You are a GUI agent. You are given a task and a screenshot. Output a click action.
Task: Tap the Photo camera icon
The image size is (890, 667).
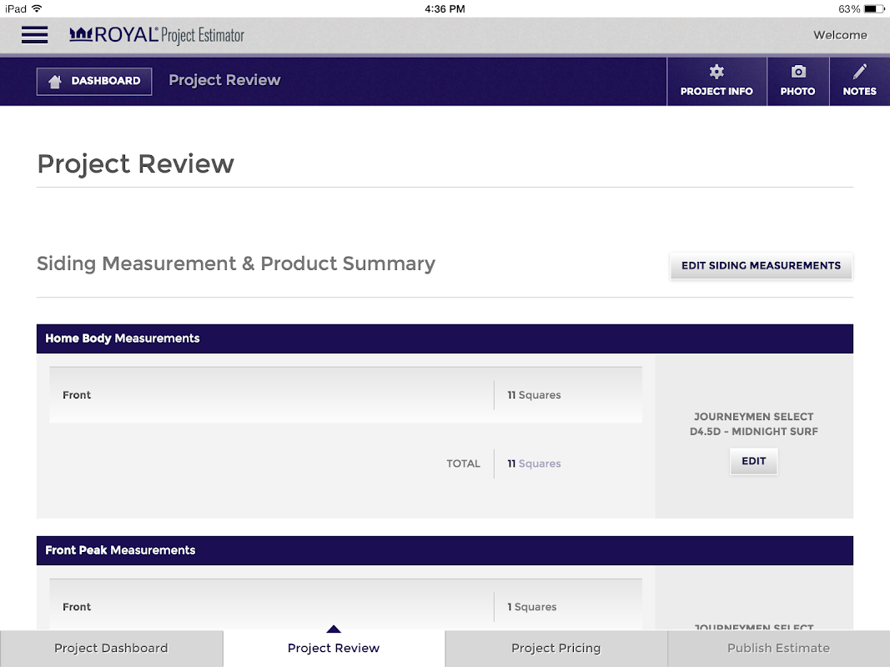click(798, 72)
